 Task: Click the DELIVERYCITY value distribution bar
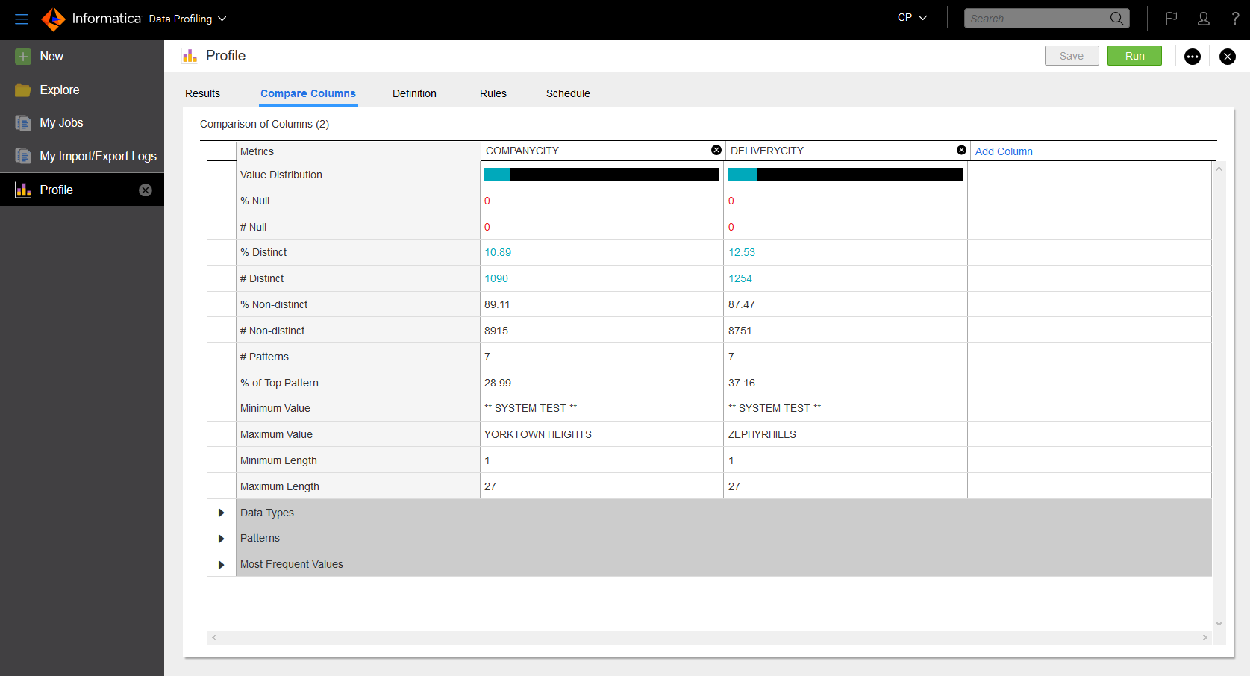point(846,174)
